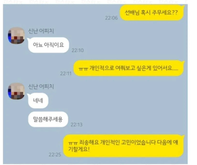
Task: Select the white 아뇨 아직이요 reply bubble
Action: tap(48, 45)
